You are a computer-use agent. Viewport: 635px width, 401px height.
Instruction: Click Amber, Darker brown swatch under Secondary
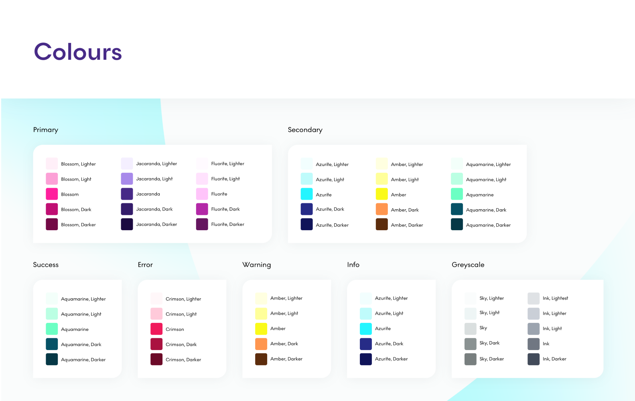[381, 225]
